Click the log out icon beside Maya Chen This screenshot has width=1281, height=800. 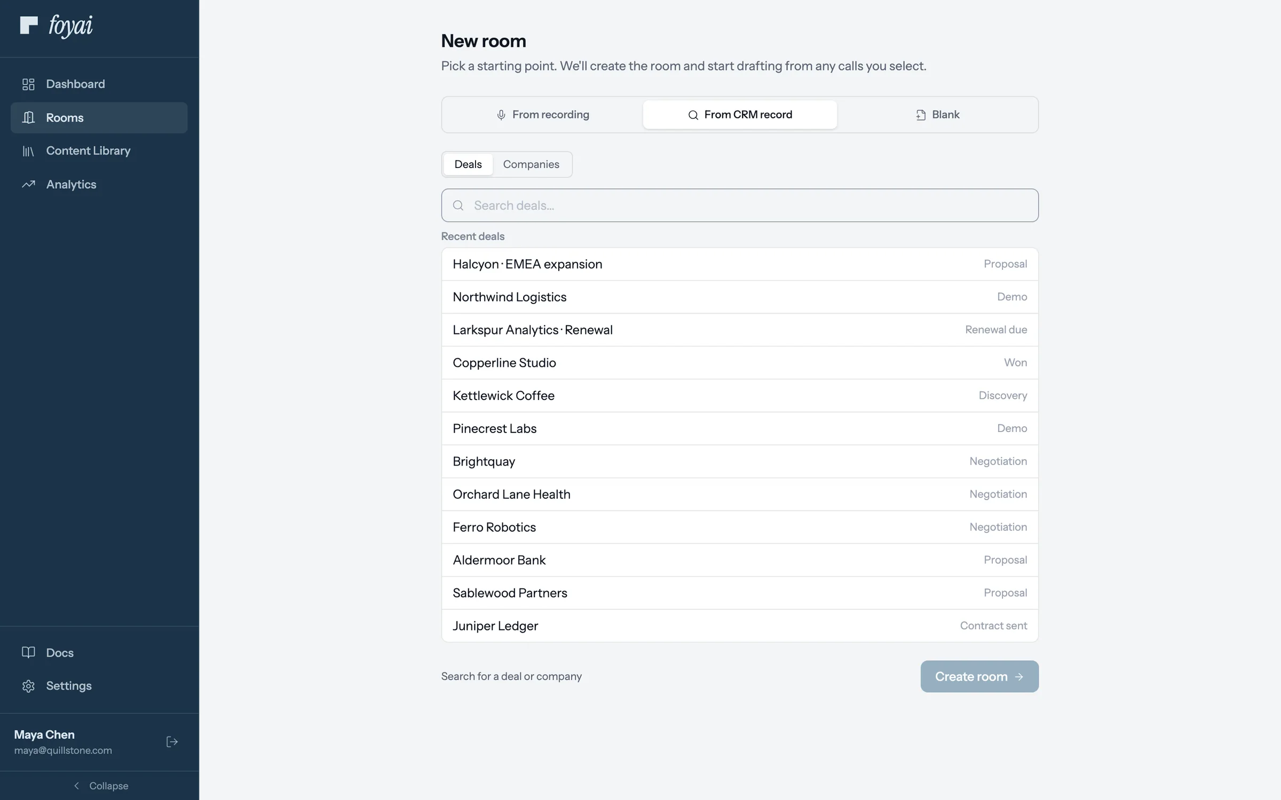pyautogui.click(x=172, y=742)
